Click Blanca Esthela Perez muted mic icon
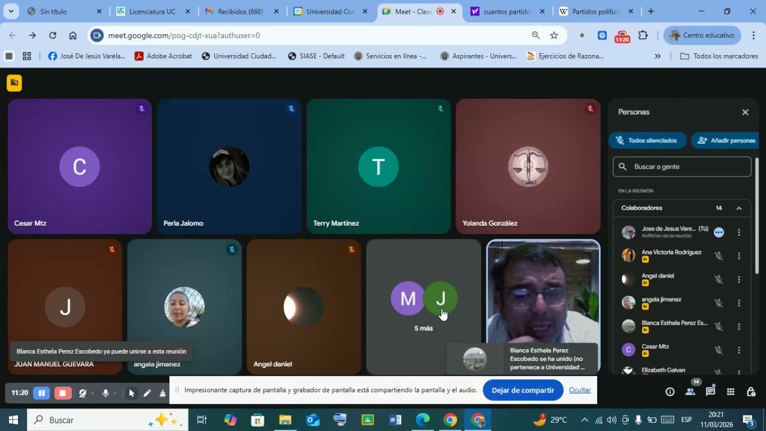766x431 pixels. point(719,327)
